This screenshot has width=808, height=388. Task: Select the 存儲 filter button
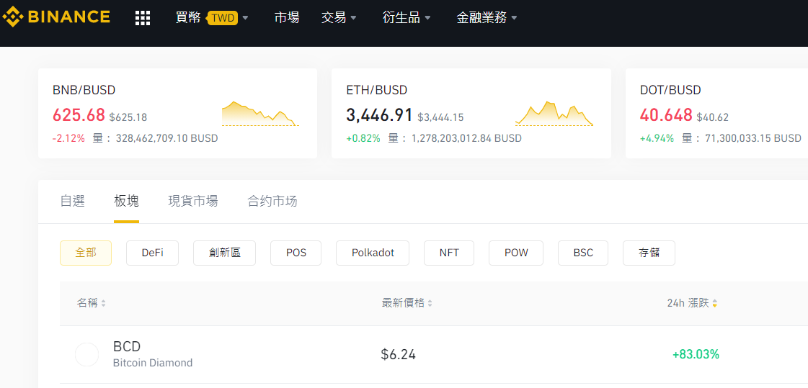click(x=649, y=253)
